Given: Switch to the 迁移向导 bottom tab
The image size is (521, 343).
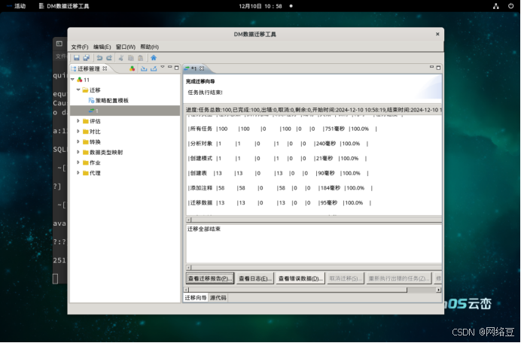Looking at the screenshot, I should 196,298.
